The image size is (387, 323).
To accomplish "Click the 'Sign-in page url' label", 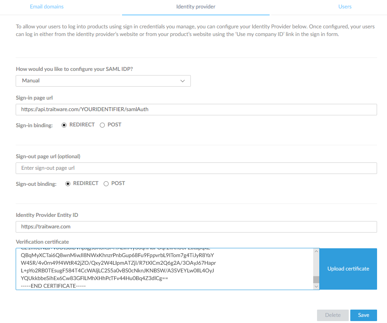I will 34,98.
